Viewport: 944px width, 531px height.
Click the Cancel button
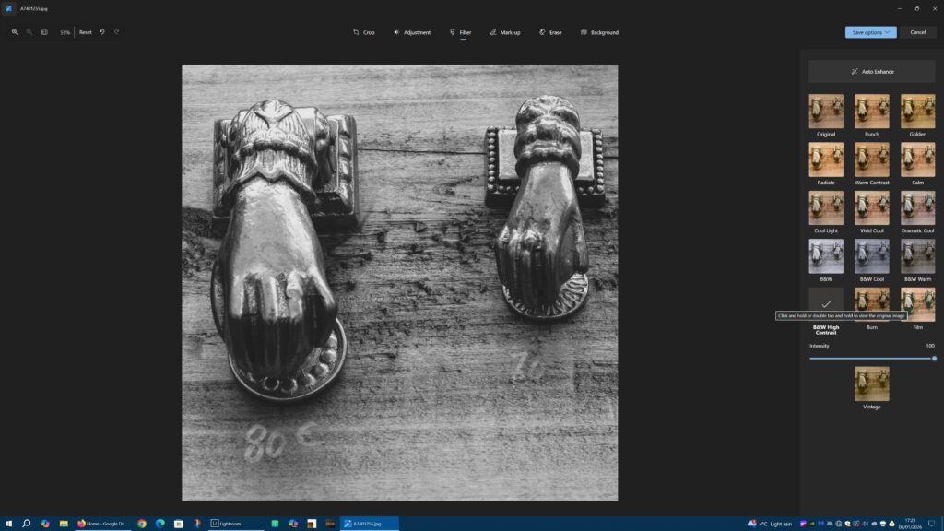tap(917, 32)
